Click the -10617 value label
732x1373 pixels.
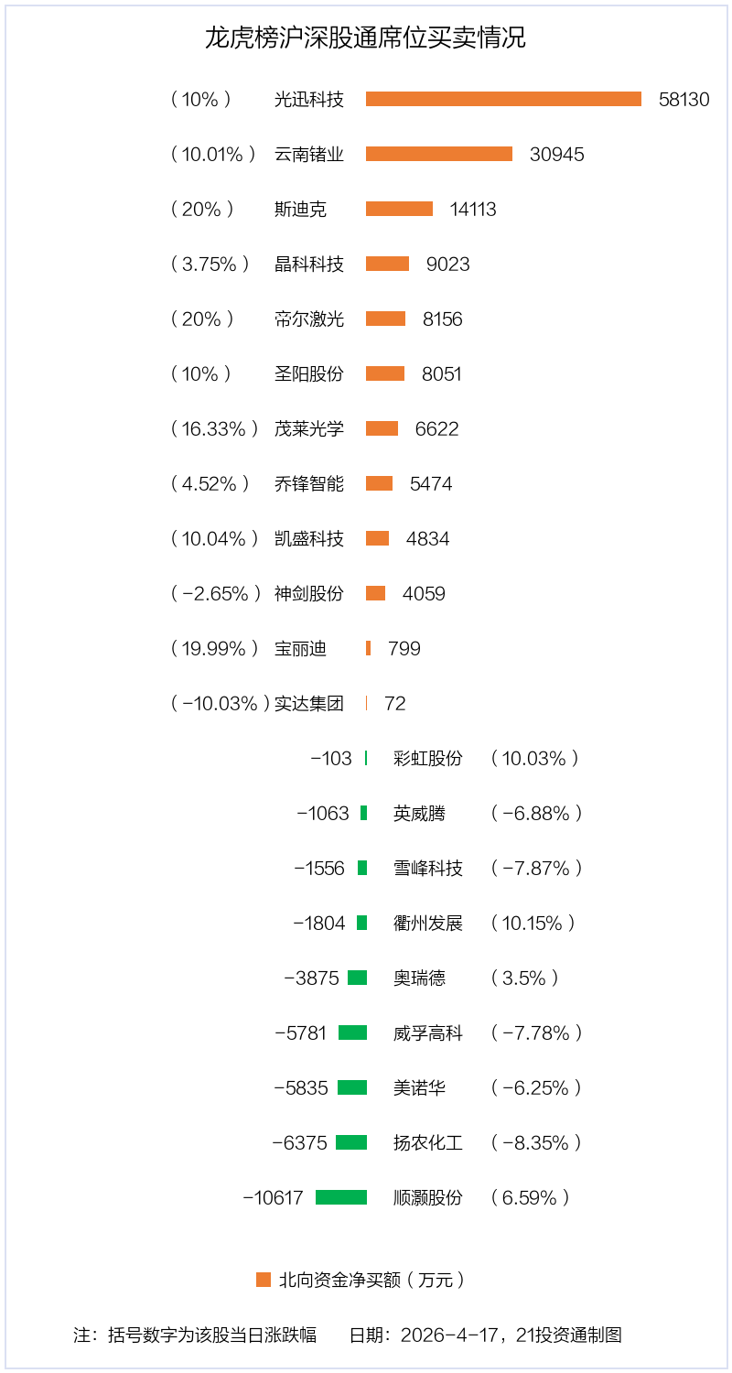273,1197
